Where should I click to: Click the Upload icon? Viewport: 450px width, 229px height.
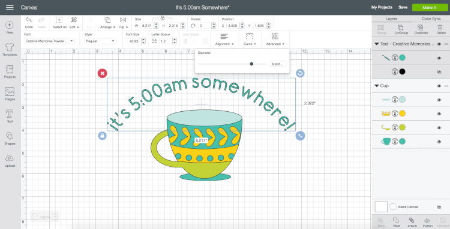point(10,158)
